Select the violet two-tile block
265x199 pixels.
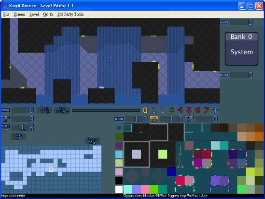[x=220, y=181]
